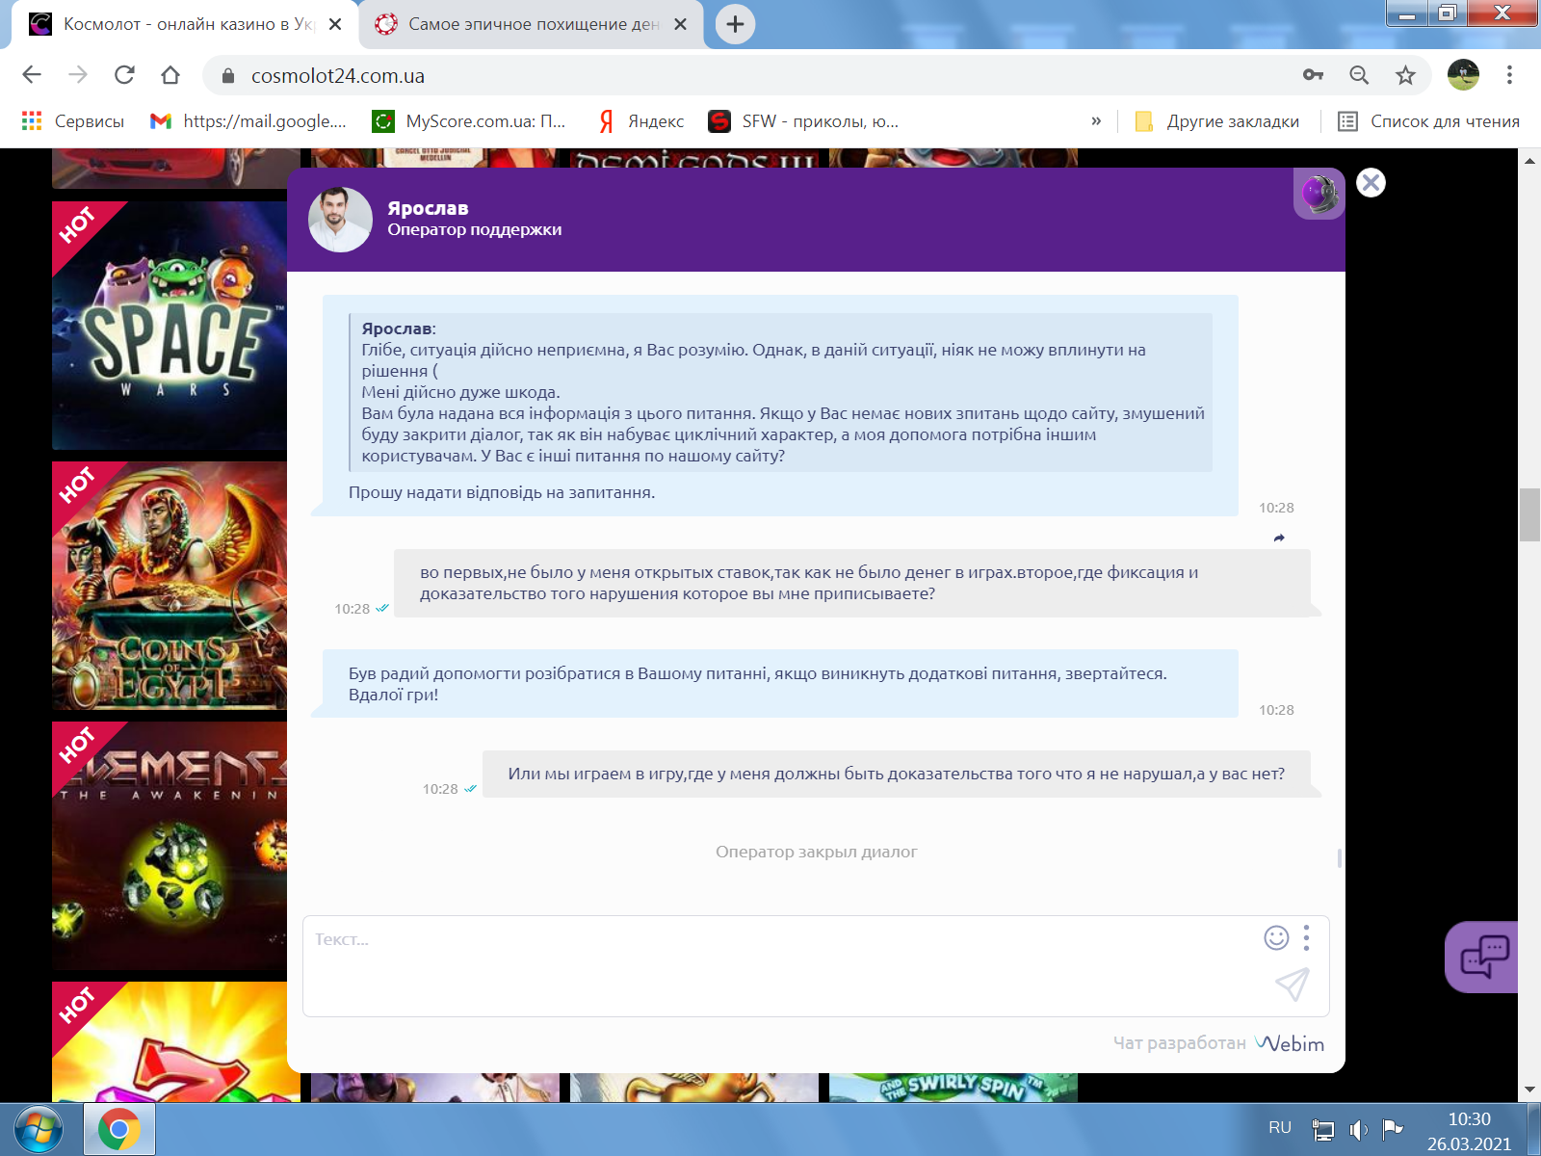Open the Другие закладки folder
Screen dimensions: 1541x1156
pyautogui.click(x=1217, y=121)
